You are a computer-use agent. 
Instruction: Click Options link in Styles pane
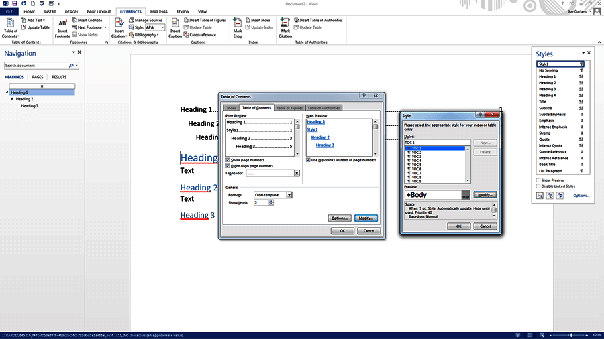point(581,196)
